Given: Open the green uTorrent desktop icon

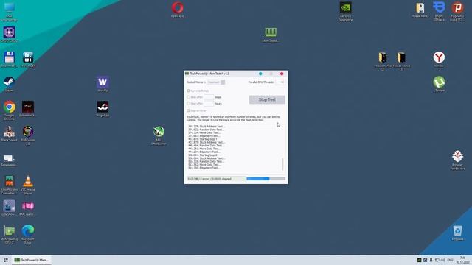Looking at the screenshot, I should (439, 84).
